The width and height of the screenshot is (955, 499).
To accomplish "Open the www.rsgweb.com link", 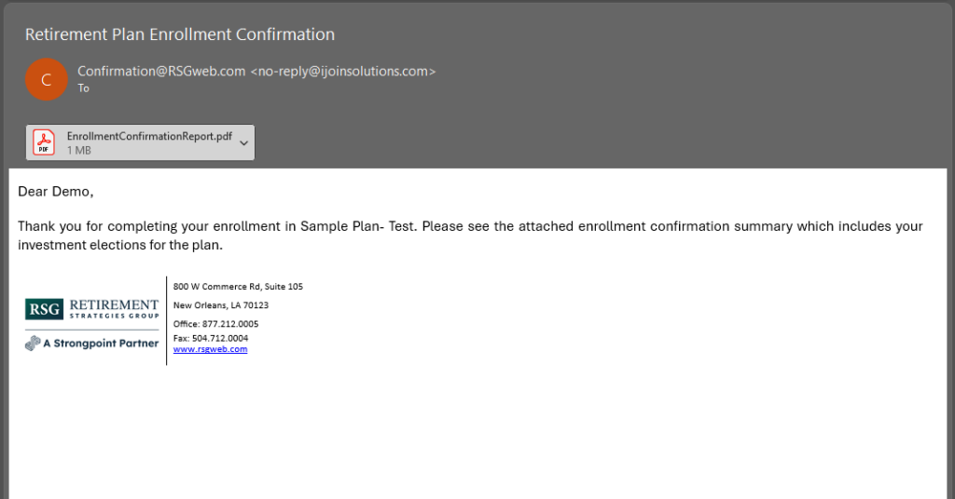I will (210, 349).
